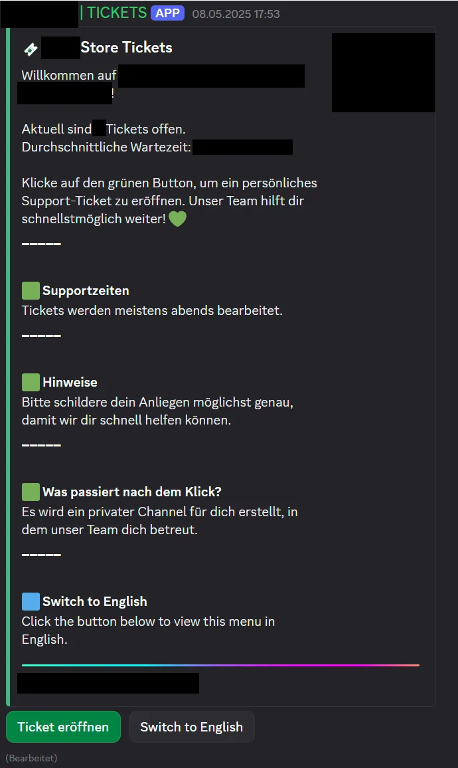This screenshot has height=768, width=458.
Task: Click the dashed separator under Supportzeiten section
Action: pyautogui.click(x=40, y=335)
